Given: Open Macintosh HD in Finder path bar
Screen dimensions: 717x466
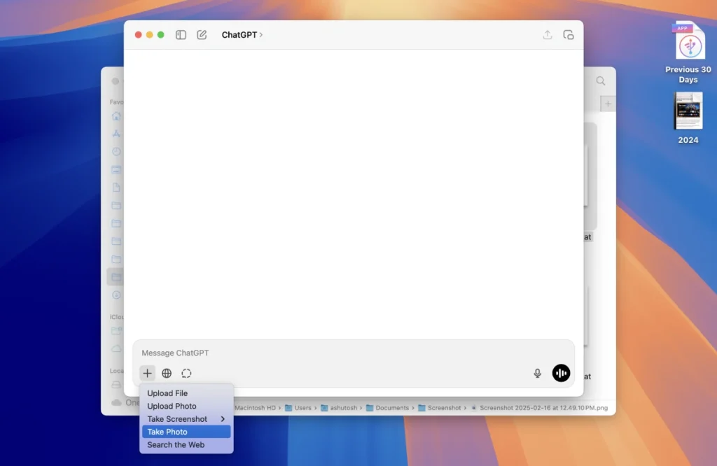Looking at the screenshot, I should point(255,407).
